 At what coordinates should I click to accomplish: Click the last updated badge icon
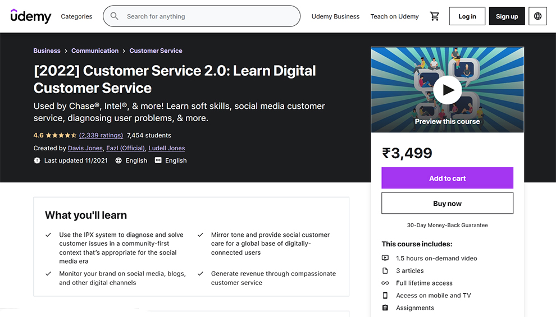point(37,160)
